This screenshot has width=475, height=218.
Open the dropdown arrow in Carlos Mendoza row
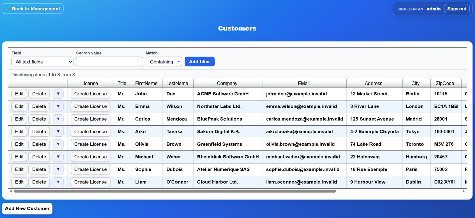pos(58,119)
